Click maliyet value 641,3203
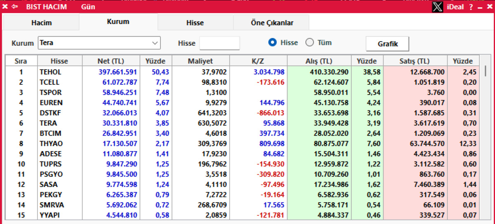This screenshot has height=224, width=495. pyautogui.click(x=213, y=113)
